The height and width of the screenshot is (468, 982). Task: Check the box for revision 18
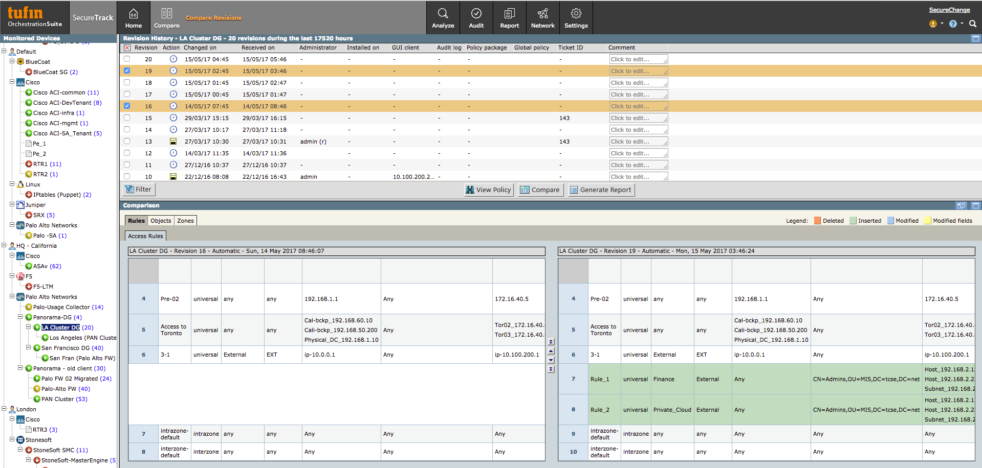[127, 82]
